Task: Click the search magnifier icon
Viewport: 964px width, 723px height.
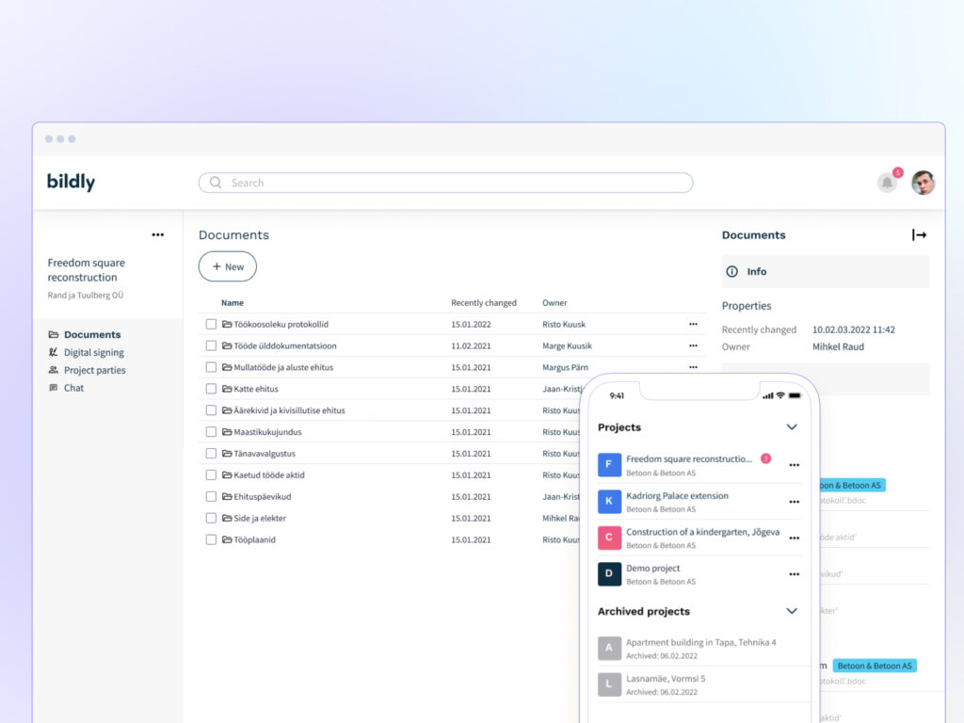Action: click(215, 182)
